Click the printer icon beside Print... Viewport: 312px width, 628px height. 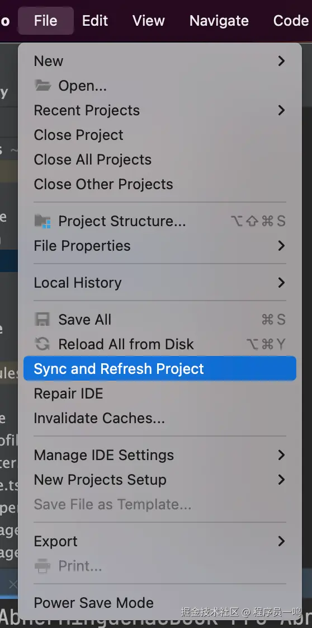(x=42, y=566)
